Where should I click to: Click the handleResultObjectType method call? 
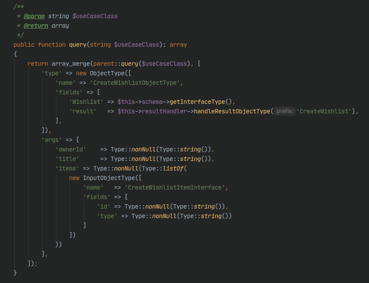point(232,111)
